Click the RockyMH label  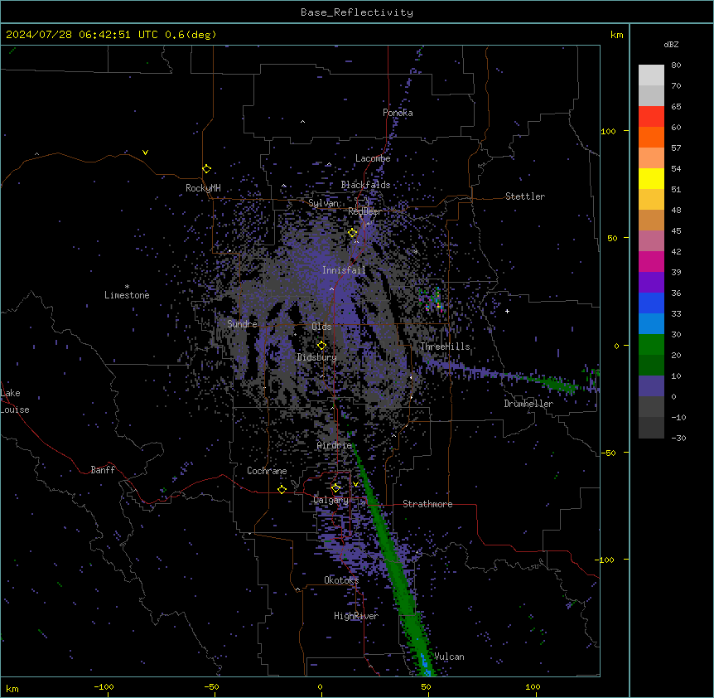coord(203,188)
